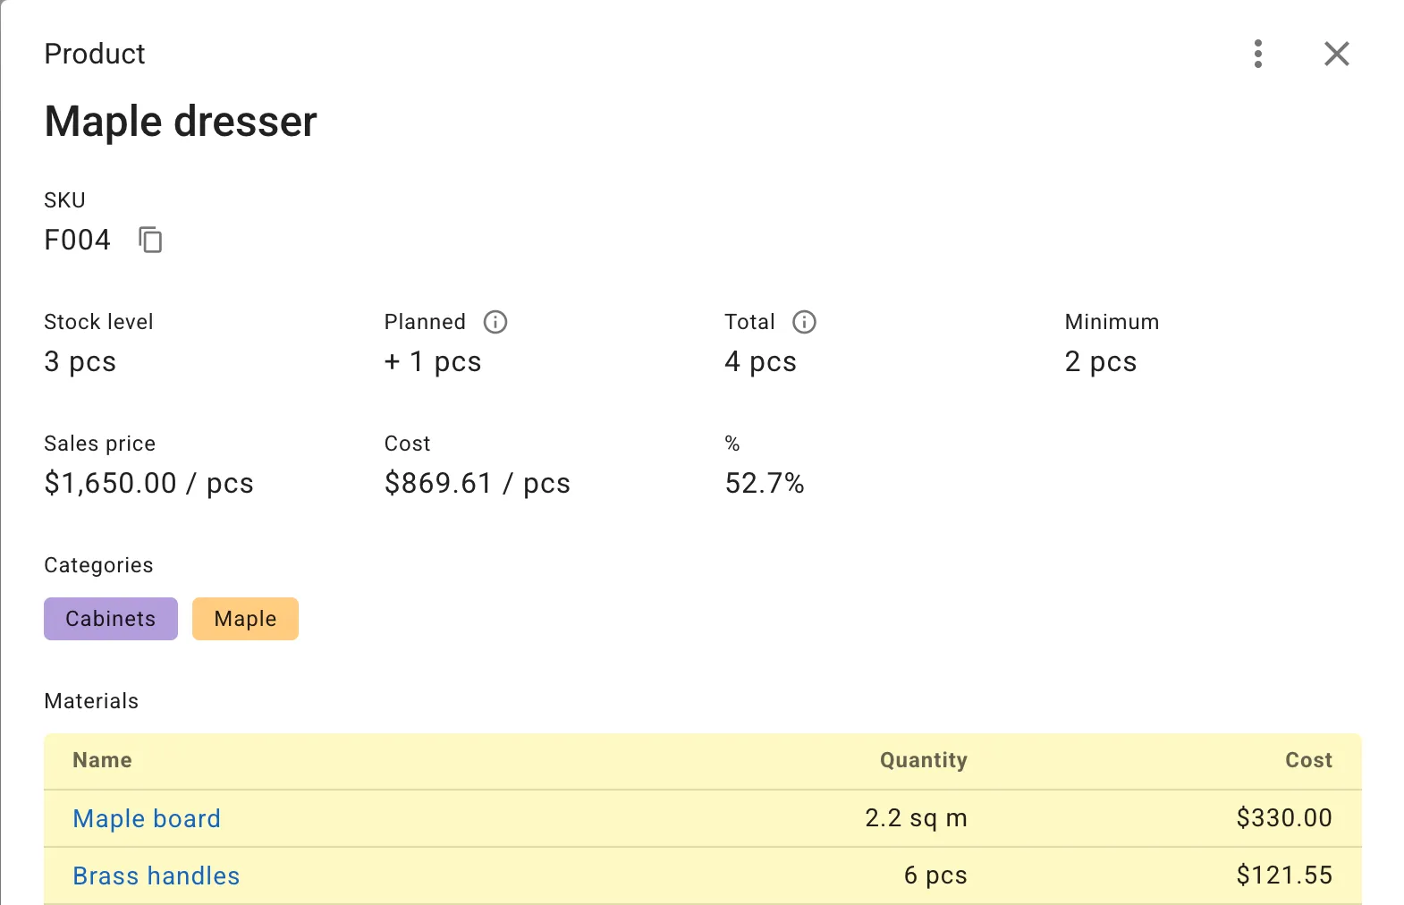The height and width of the screenshot is (905, 1404).
Task: Close the Product panel
Action: tap(1336, 54)
